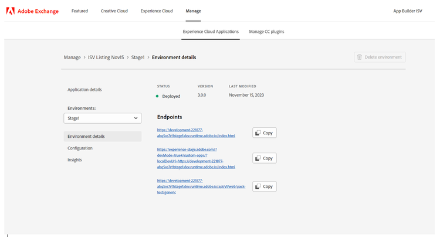Click the Adobe Exchange logo icon

click(11, 11)
